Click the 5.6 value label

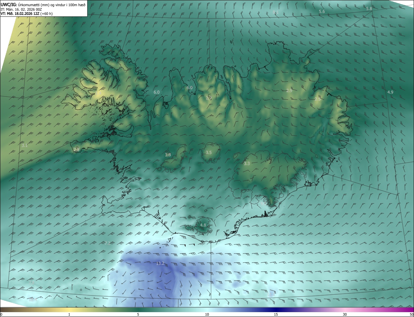click(322, 12)
